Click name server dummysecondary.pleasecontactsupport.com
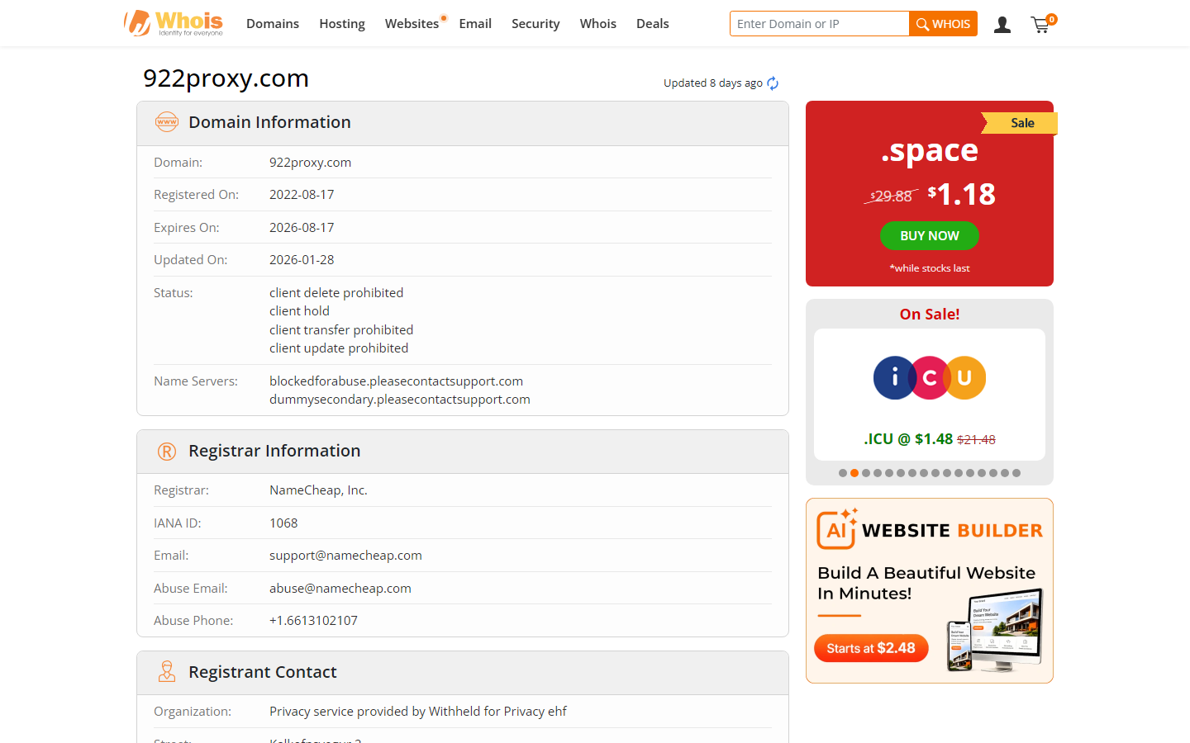Screen dimensions: 1190x743 pyautogui.click(x=400, y=400)
